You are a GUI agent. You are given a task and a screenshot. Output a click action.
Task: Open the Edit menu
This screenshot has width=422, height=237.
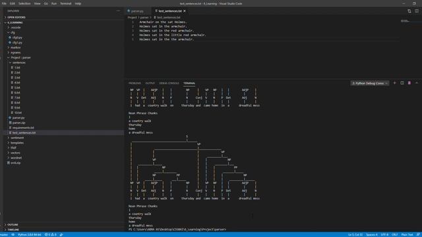[x=13, y=3]
